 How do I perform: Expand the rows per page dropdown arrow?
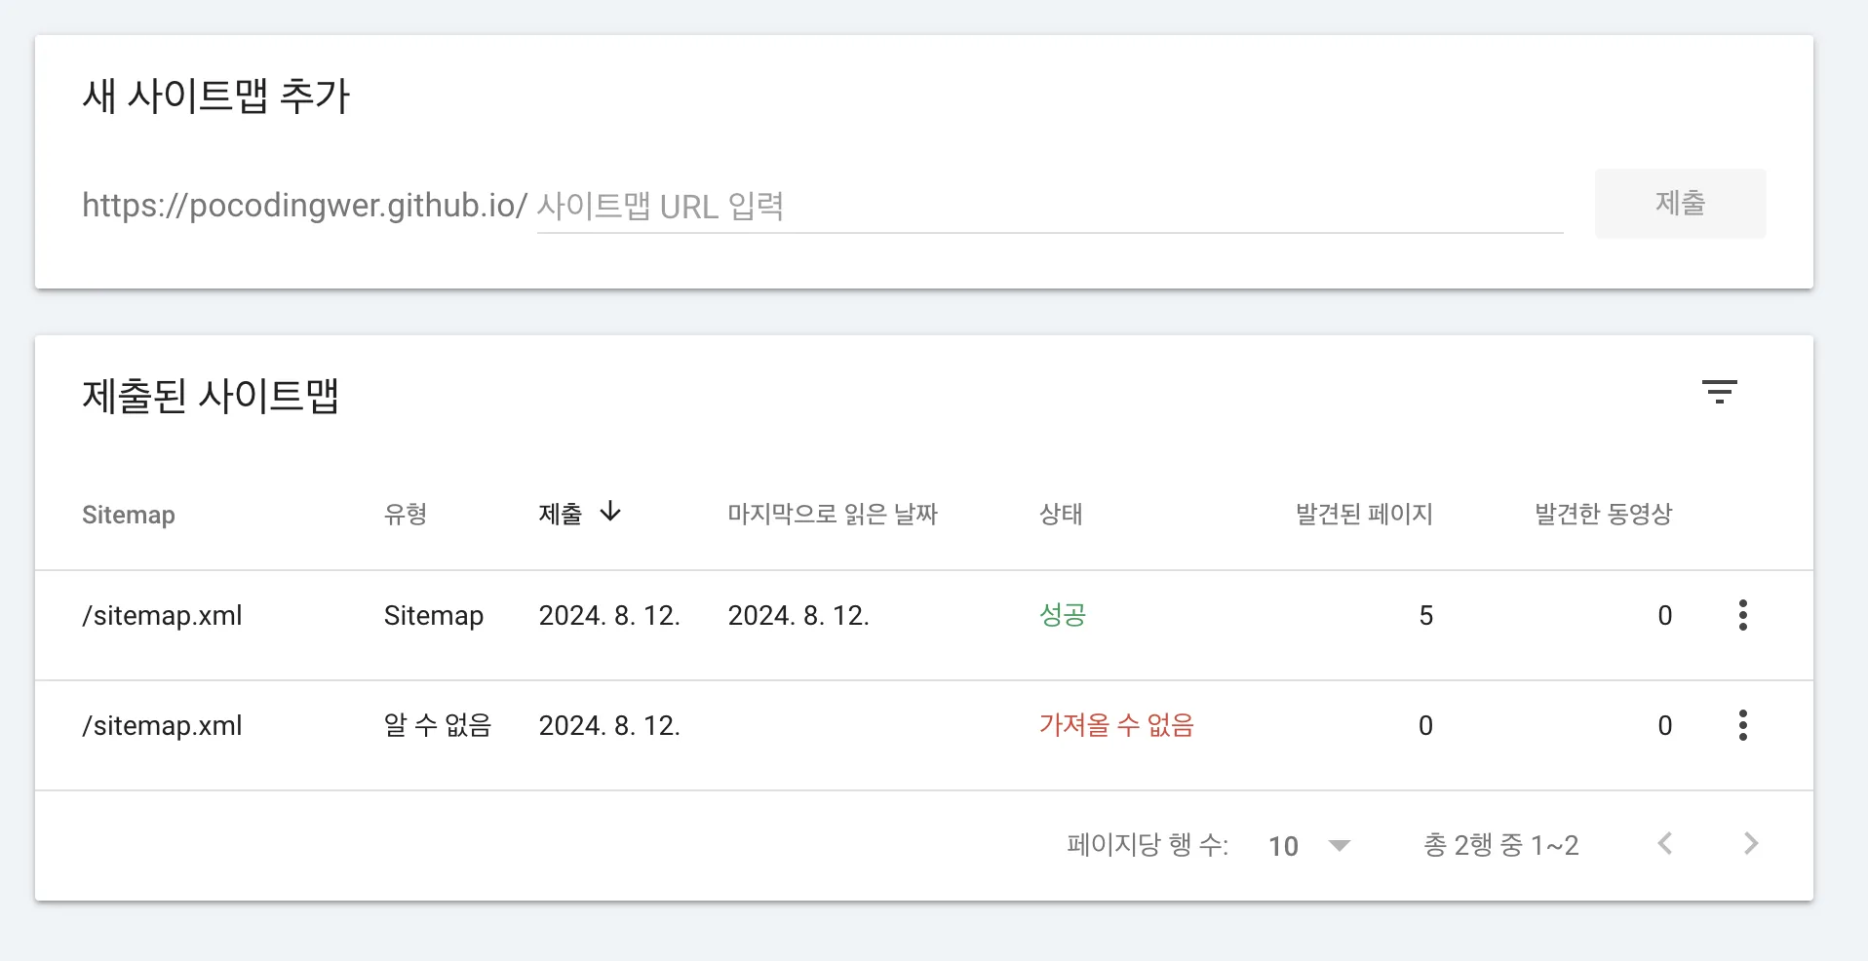click(x=1340, y=845)
